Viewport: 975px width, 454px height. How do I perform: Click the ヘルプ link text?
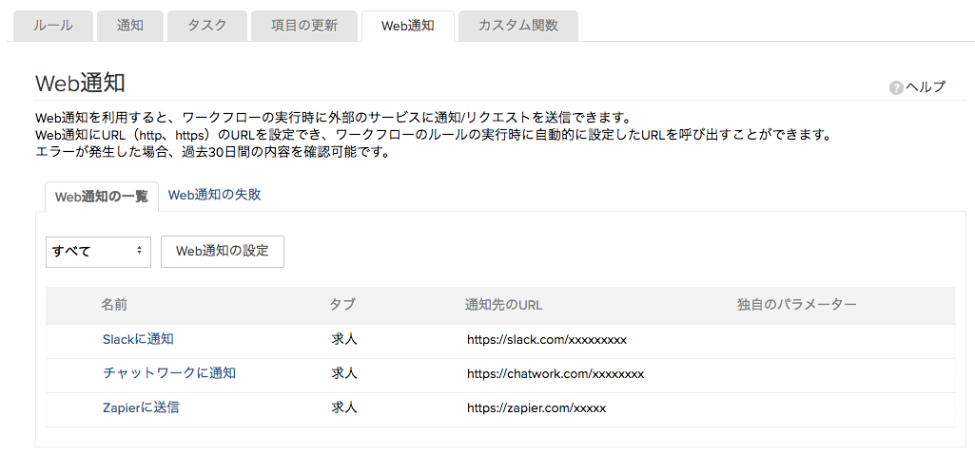tap(926, 87)
